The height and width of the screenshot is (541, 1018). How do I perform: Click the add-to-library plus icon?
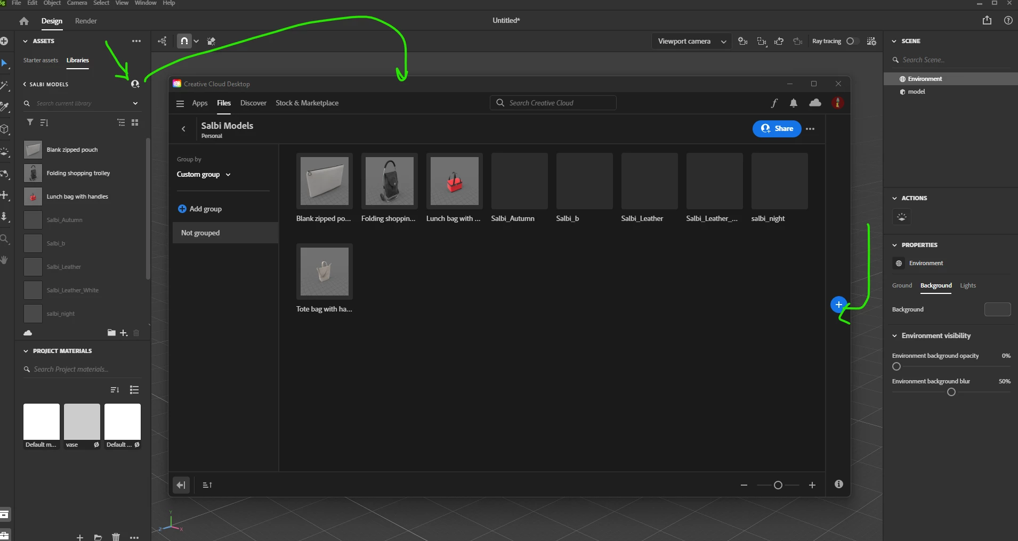coord(124,333)
